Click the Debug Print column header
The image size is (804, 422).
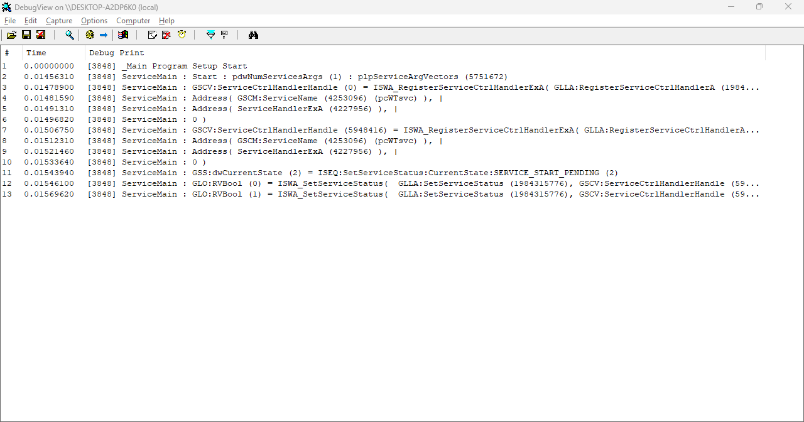pyautogui.click(x=116, y=53)
